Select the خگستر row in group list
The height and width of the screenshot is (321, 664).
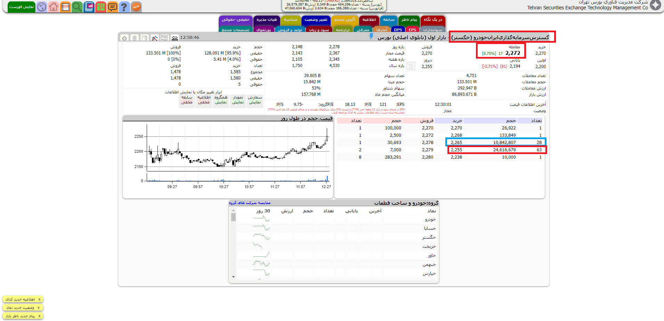(x=337, y=237)
